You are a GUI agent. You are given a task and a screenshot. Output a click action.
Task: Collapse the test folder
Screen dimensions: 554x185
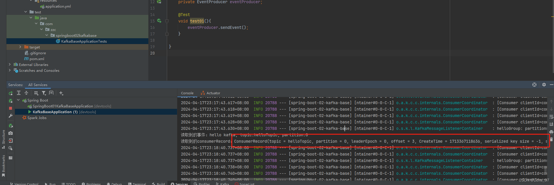coord(26,12)
